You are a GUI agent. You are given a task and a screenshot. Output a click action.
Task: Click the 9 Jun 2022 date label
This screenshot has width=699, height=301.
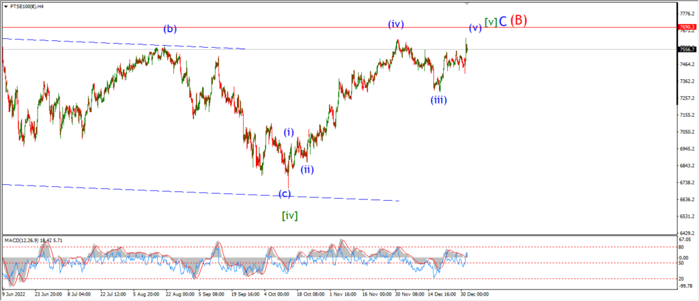12,294
